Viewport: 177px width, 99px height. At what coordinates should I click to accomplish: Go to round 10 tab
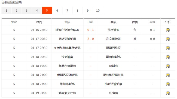click(x=98, y=11)
